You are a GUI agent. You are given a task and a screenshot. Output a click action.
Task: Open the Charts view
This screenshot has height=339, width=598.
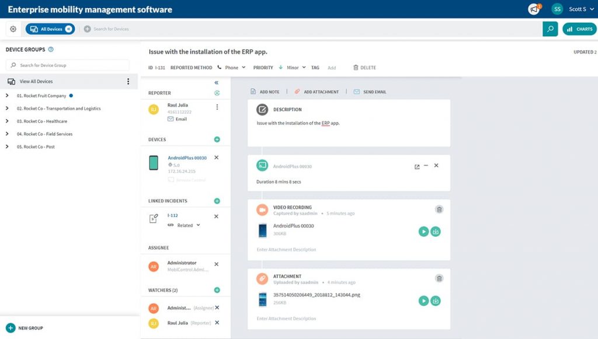[x=579, y=28]
